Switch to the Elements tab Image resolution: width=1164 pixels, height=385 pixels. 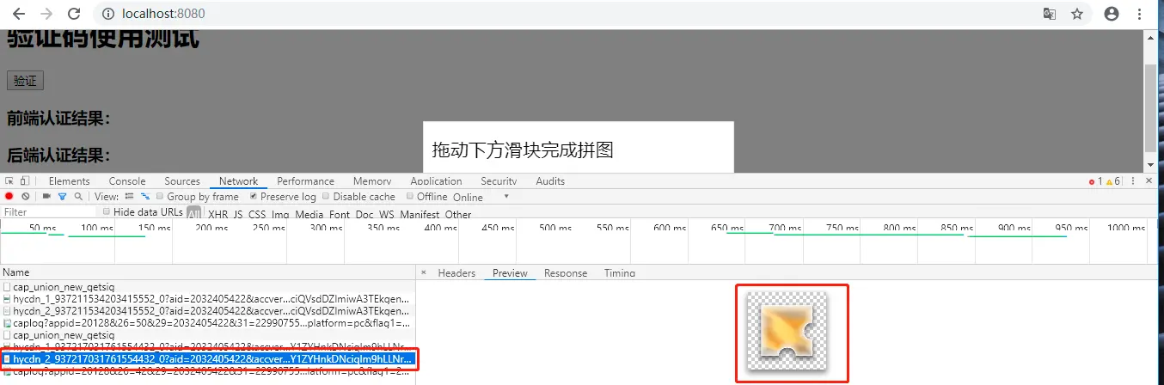pos(69,181)
